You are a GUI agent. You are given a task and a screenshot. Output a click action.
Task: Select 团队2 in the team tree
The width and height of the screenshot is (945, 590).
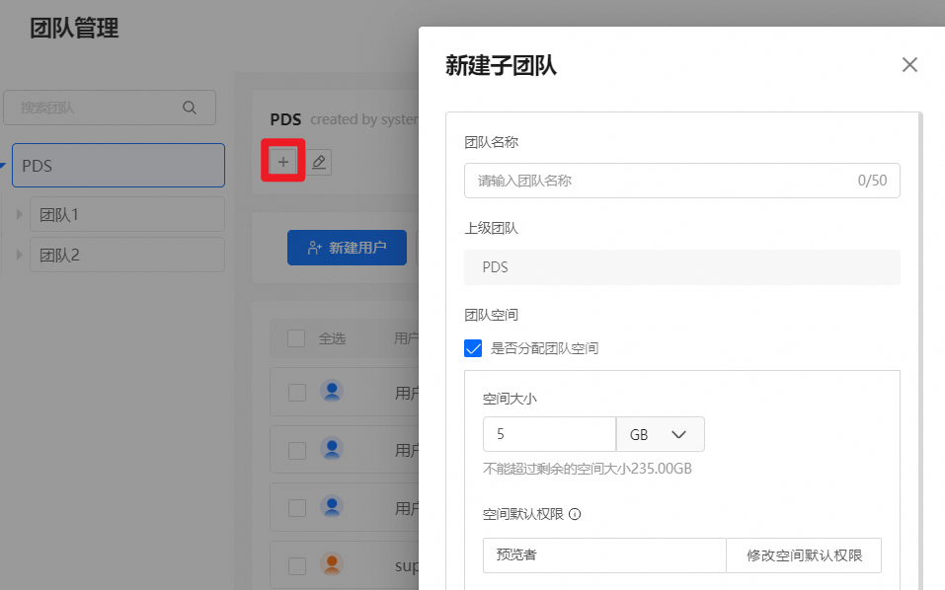[127, 255]
